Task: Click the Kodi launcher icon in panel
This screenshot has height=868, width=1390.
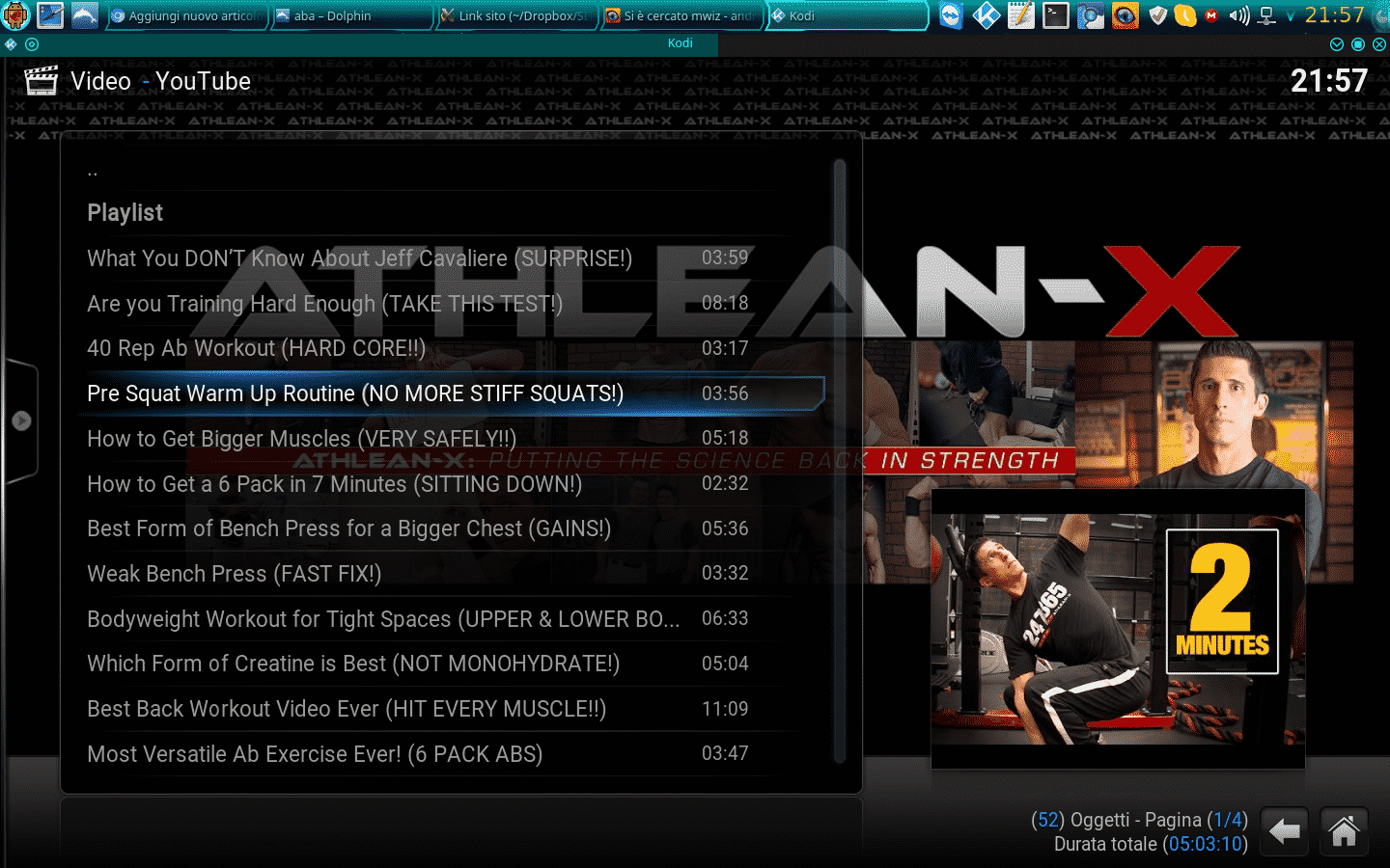Action: (x=987, y=15)
